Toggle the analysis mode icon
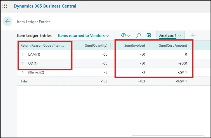The height and width of the screenshot is (138, 211). (149, 35)
